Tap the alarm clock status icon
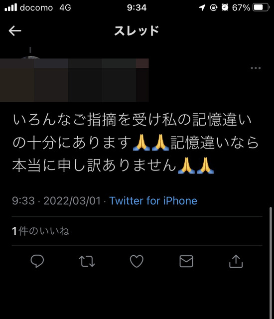The height and width of the screenshot is (319, 274). pos(225,7)
